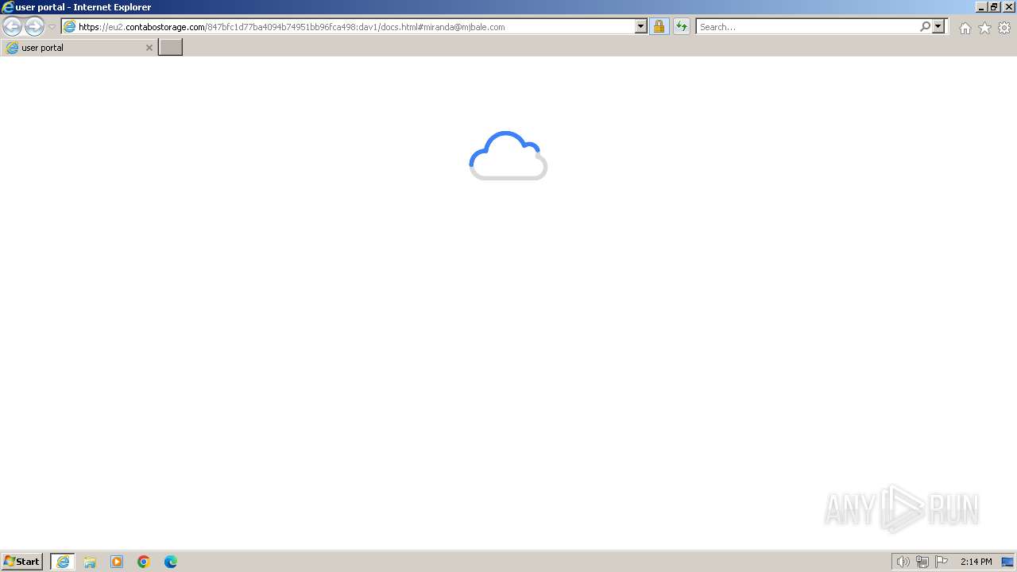Minimize the Internet Explorer window
Image resolution: width=1017 pixels, height=572 pixels.
981,7
